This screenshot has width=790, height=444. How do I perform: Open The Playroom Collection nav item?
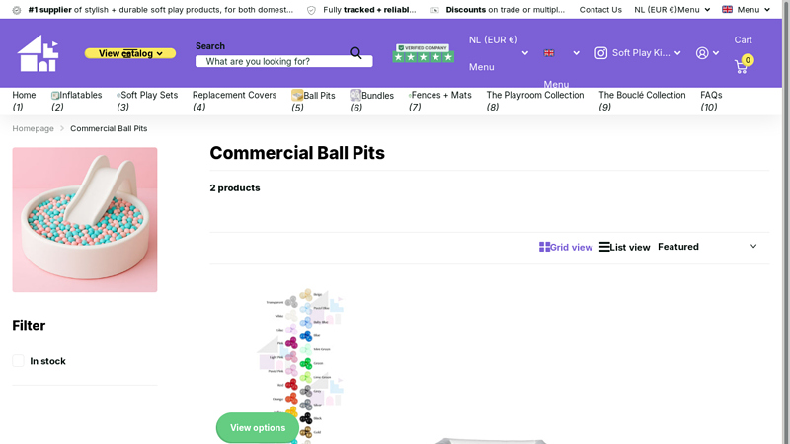point(535,101)
